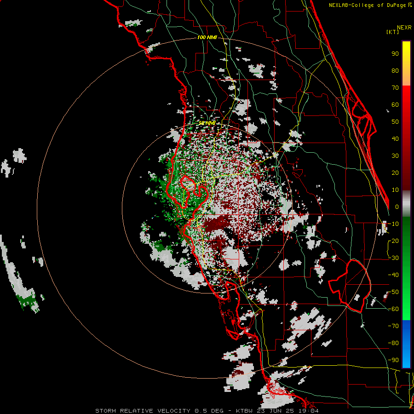This screenshot has height=414, width=414.
Task: Click the blue bottom segment of the color bar
Action: 406,344
